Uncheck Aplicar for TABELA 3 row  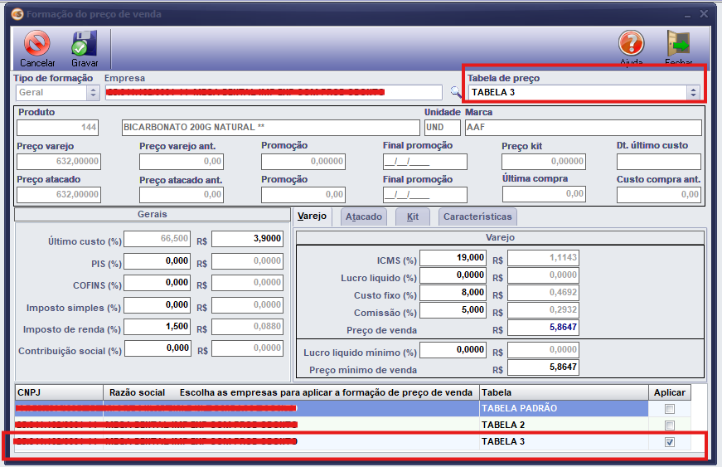tap(670, 442)
